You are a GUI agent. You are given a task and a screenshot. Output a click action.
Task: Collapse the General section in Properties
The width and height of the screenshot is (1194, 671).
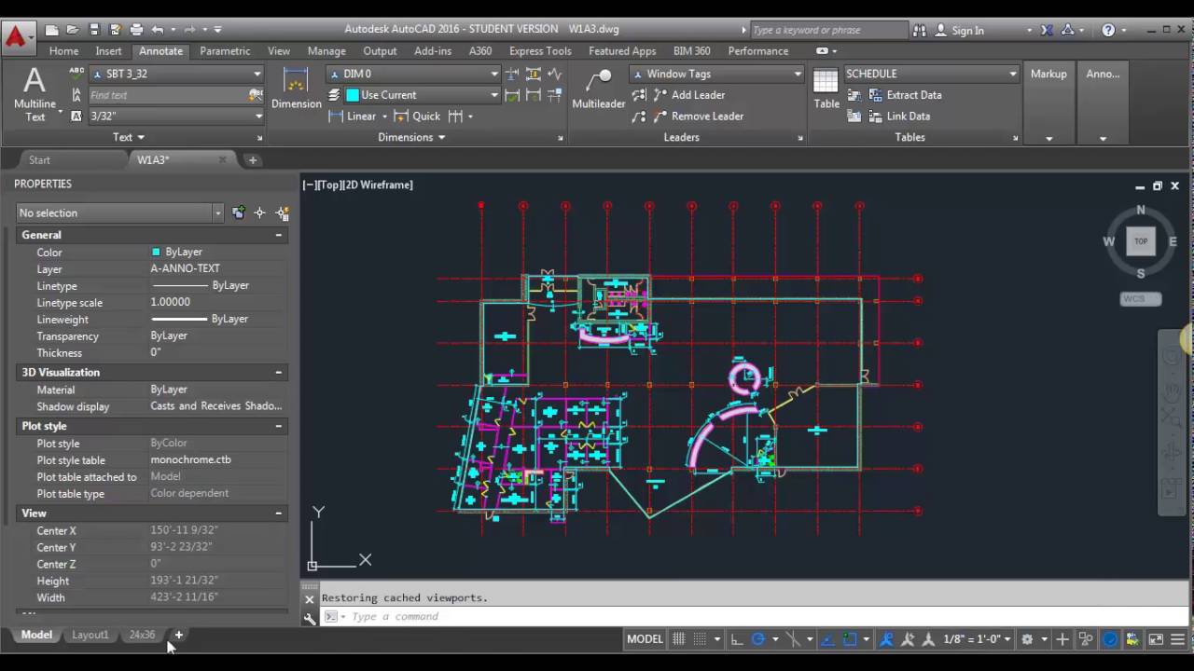pyautogui.click(x=278, y=236)
